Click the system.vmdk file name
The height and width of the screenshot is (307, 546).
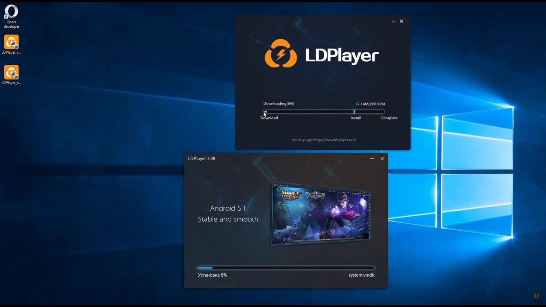[361, 275]
